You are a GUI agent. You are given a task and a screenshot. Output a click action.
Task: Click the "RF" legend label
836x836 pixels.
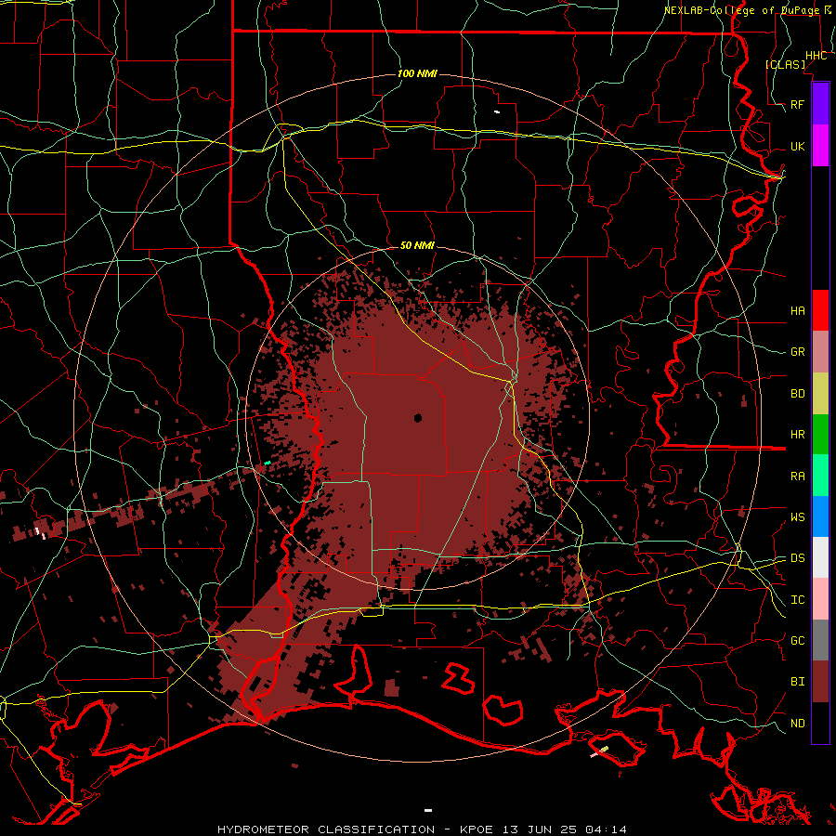tap(798, 104)
